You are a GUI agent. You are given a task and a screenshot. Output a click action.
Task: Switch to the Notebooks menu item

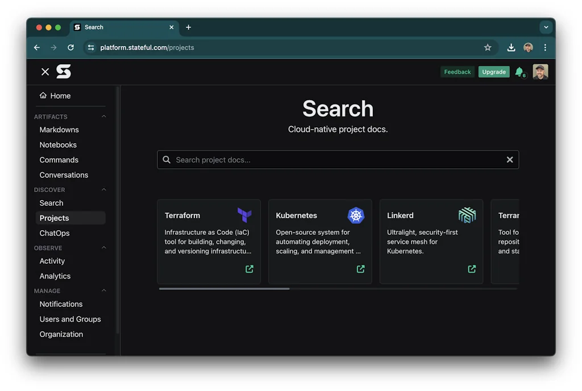click(57, 144)
